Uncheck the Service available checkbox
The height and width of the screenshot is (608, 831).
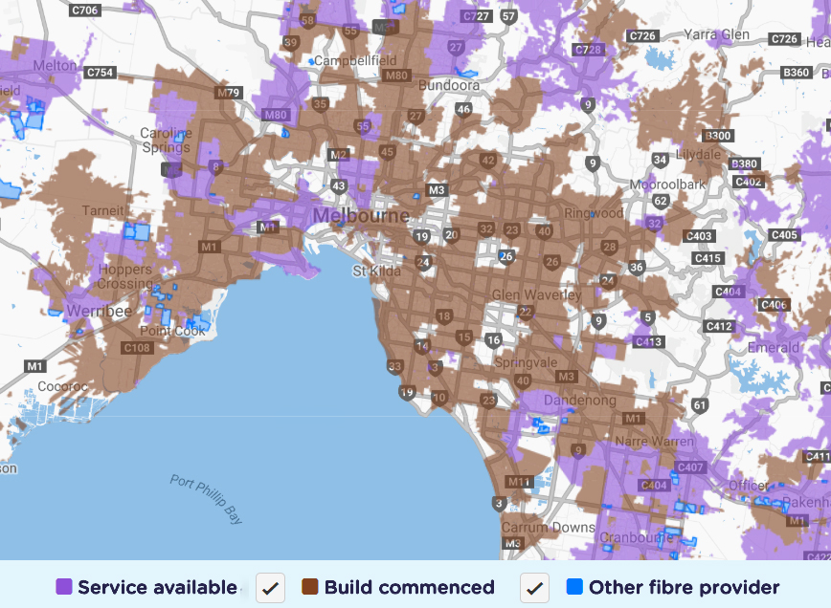point(268,588)
